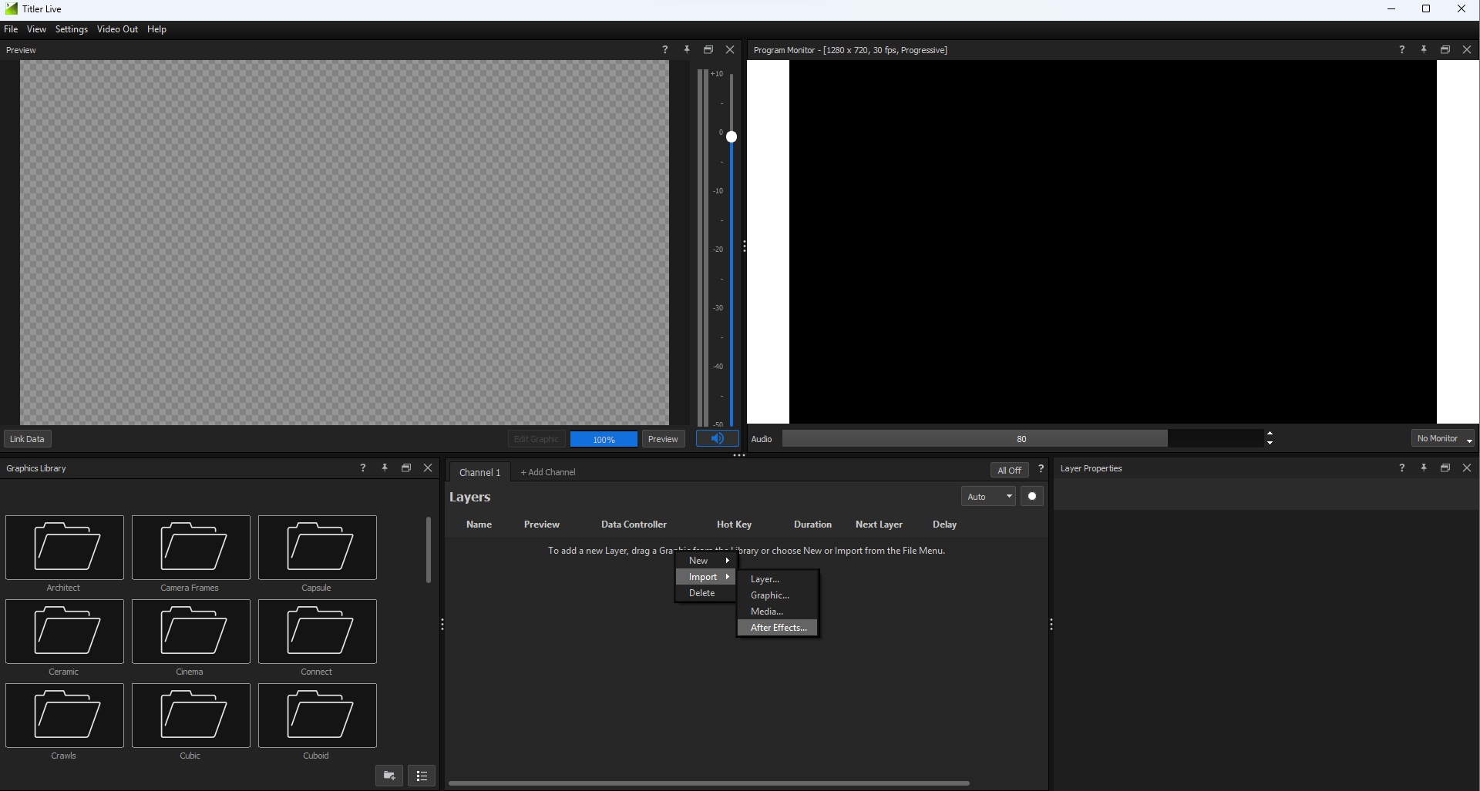Open the No Monitor dropdown
Screen dimensions: 1480x791
pos(1443,438)
